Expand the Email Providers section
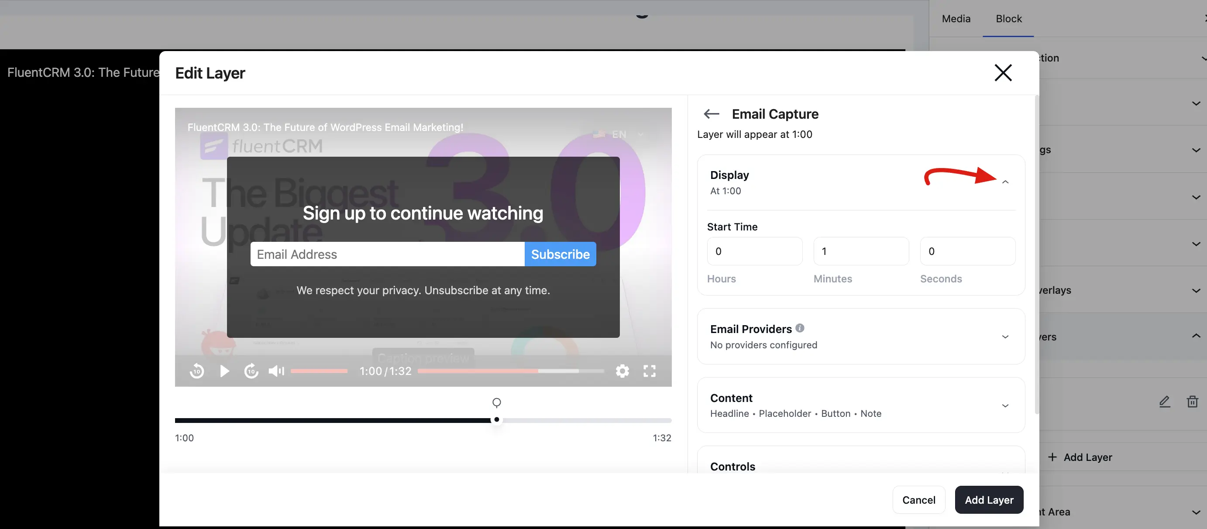 point(1005,337)
